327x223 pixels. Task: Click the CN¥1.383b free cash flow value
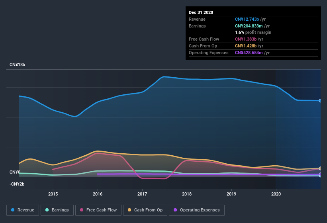tap(245, 39)
